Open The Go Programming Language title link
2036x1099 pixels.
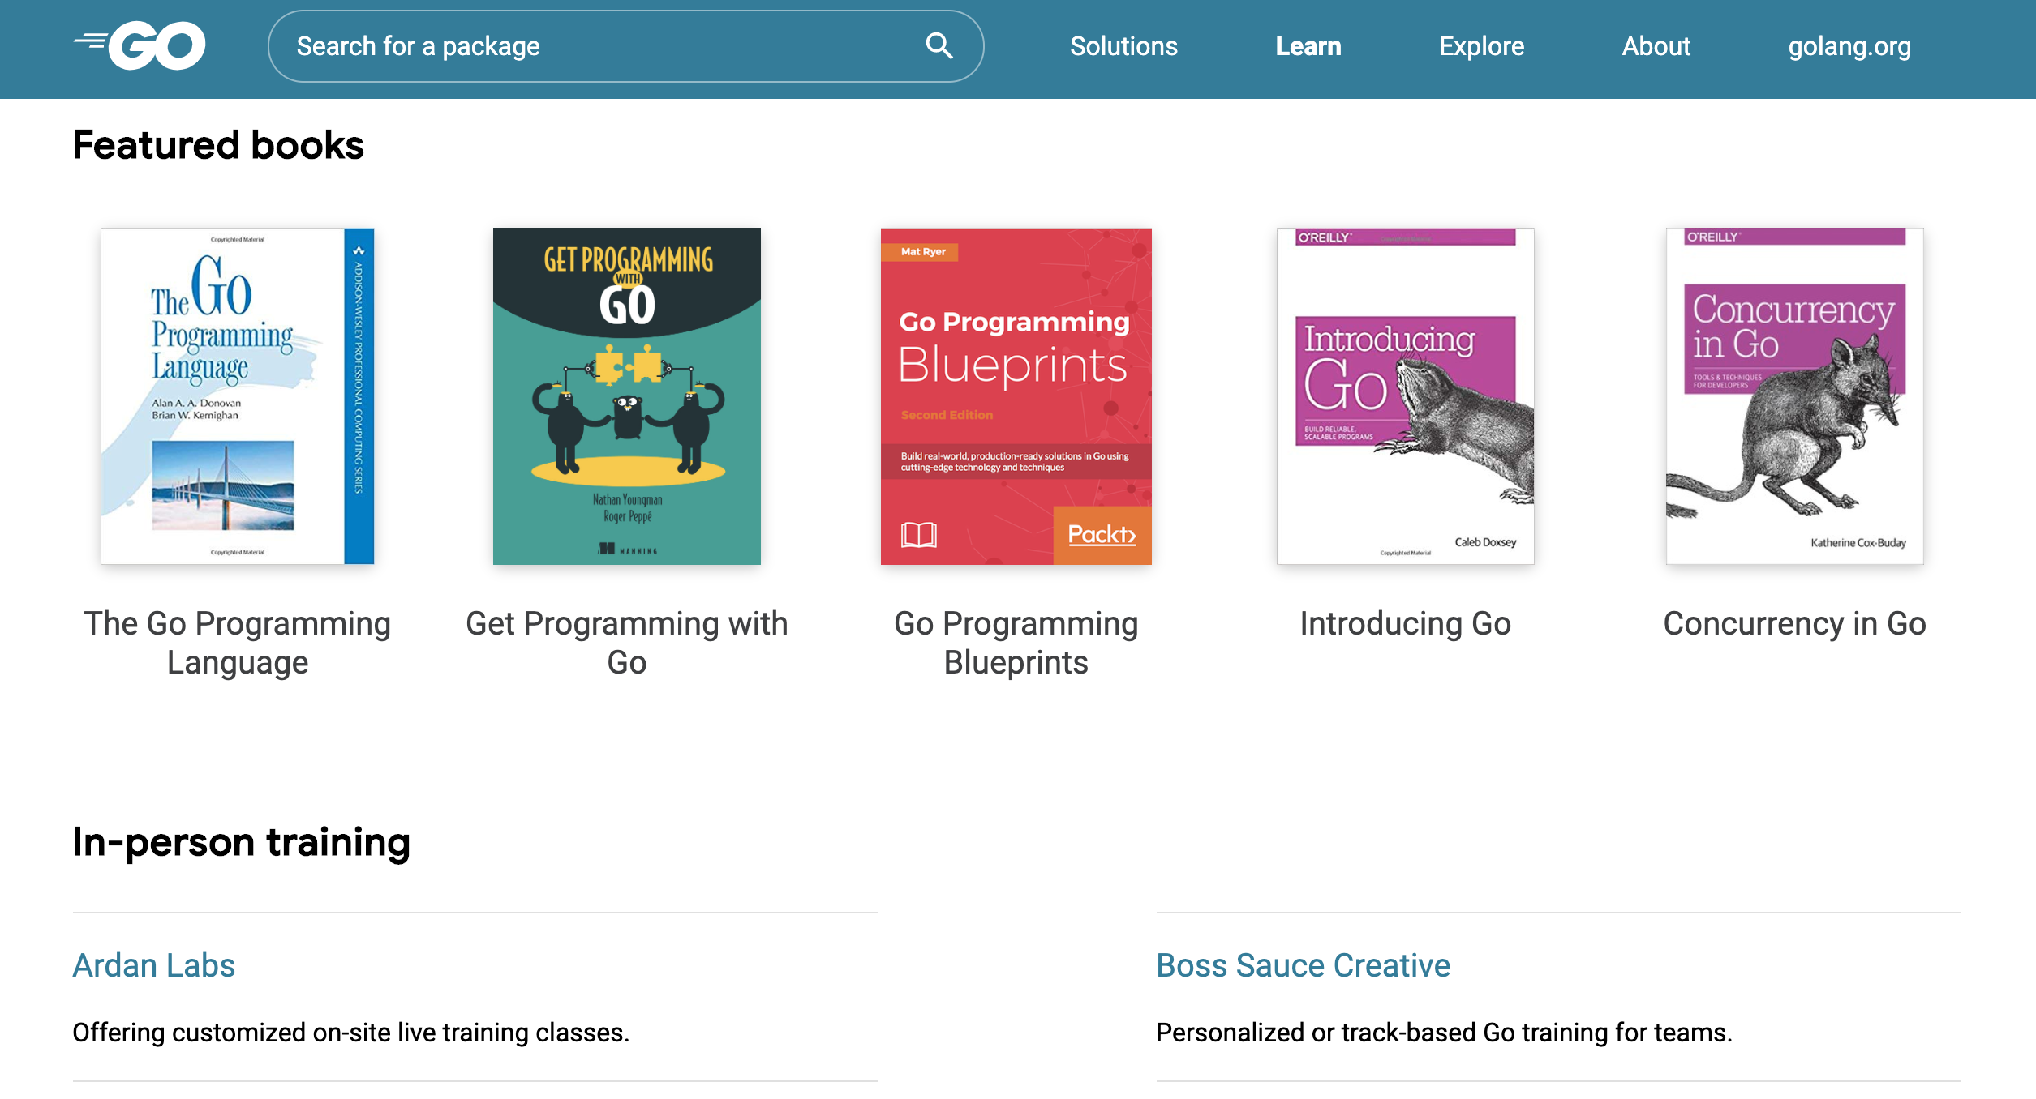pyautogui.click(x=237, y=643)
